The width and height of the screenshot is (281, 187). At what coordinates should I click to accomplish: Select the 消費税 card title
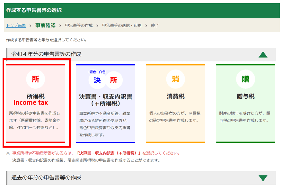pos(175,96)
